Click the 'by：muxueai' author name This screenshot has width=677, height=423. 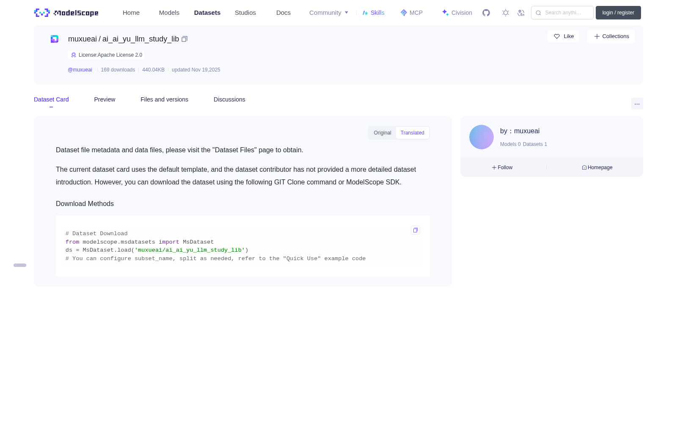pyautogui.click(x=520, y=131)
